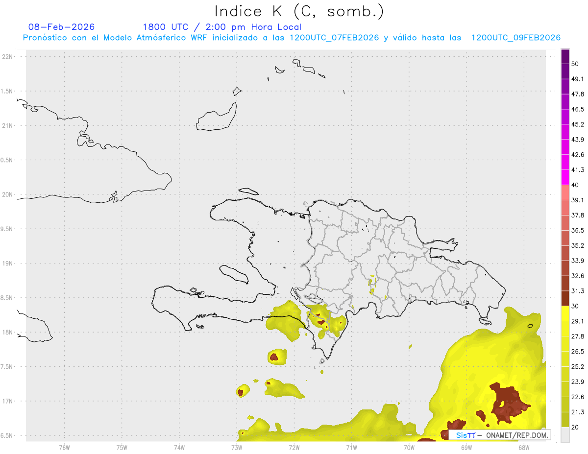This screenshot has height=454, width=588.
Task: Click the colorbar value '21.3'
Action: (x=578, y=412)
